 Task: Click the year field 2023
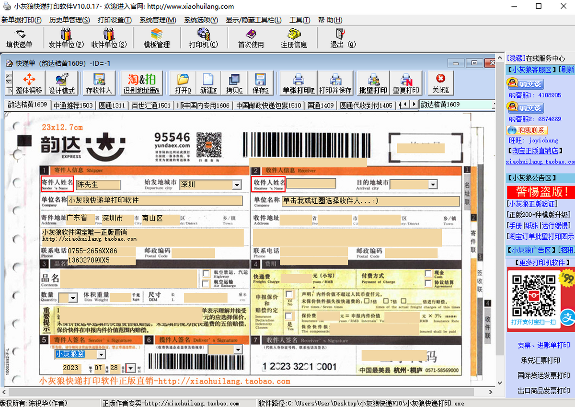click(x=71, y=368)
